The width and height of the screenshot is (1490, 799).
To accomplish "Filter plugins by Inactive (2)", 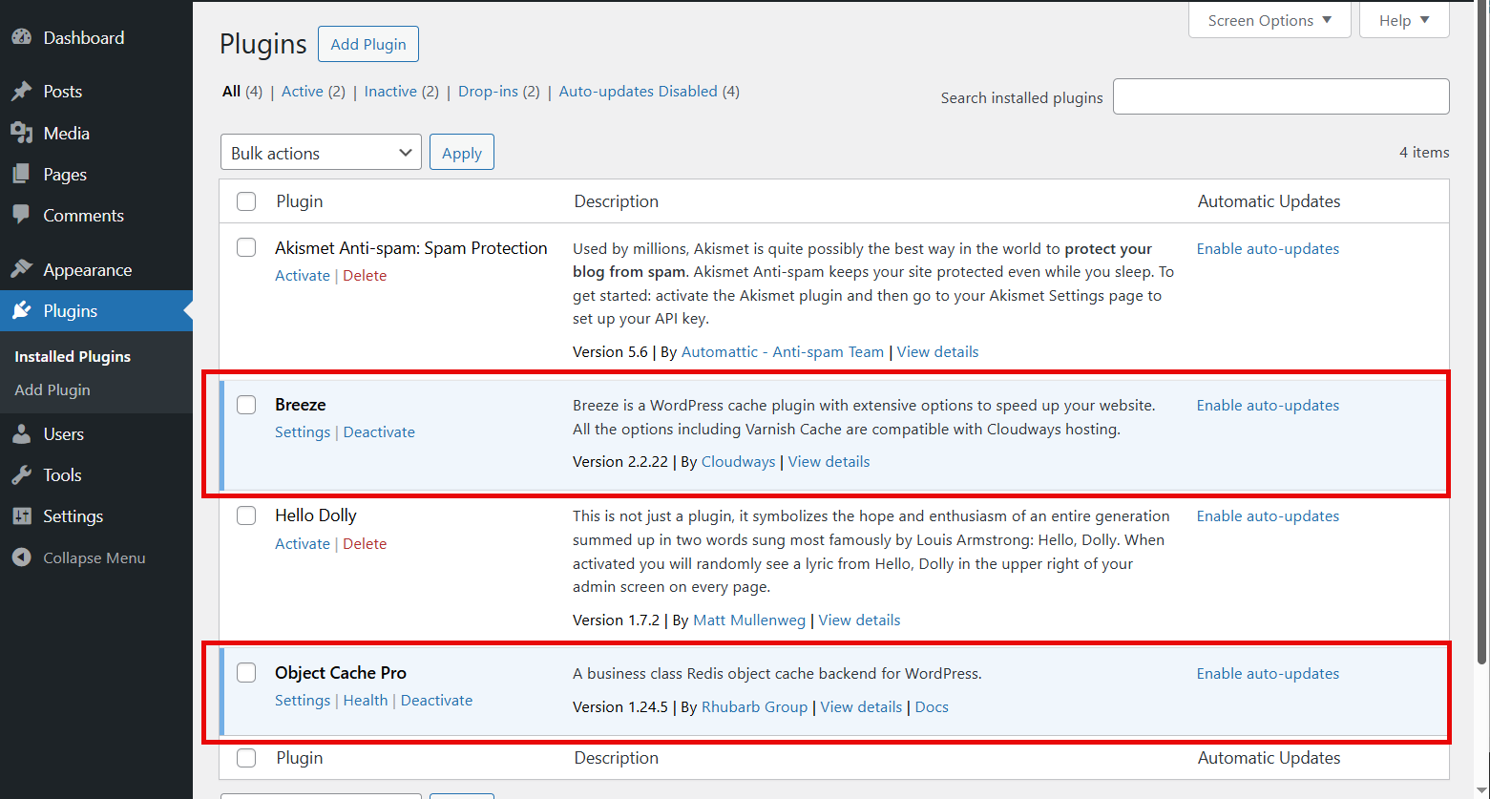I will [402, 92].
